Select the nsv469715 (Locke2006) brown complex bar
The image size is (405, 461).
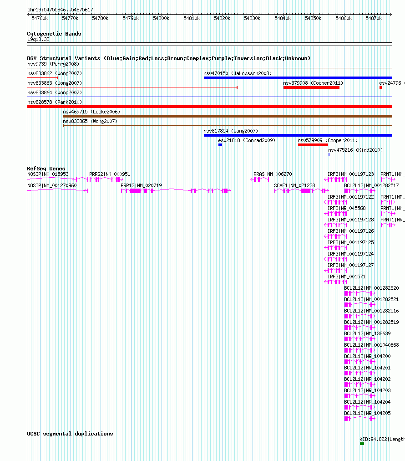click(x=228, y=116)
